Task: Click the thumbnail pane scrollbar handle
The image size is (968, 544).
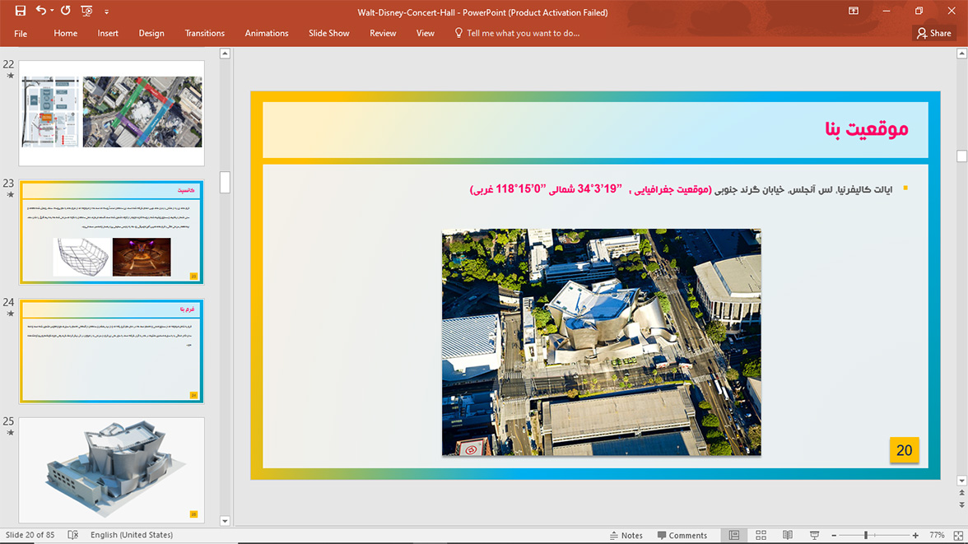Action: (x=225, y=182)
